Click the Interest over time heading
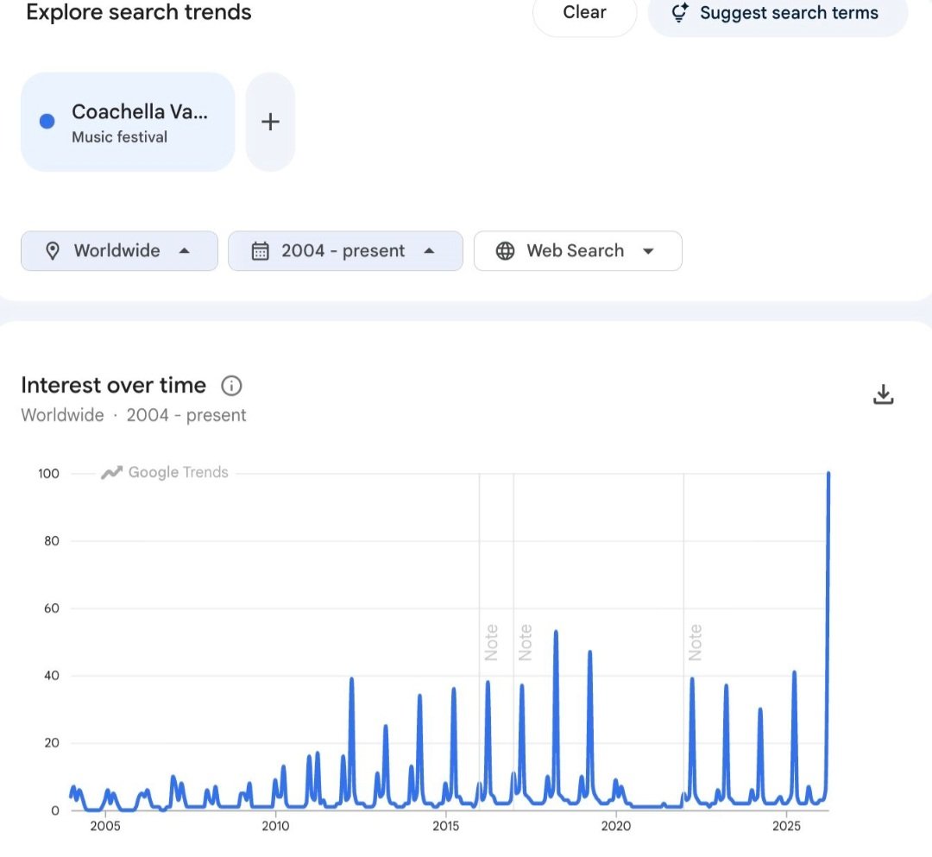 pos(114,386)
